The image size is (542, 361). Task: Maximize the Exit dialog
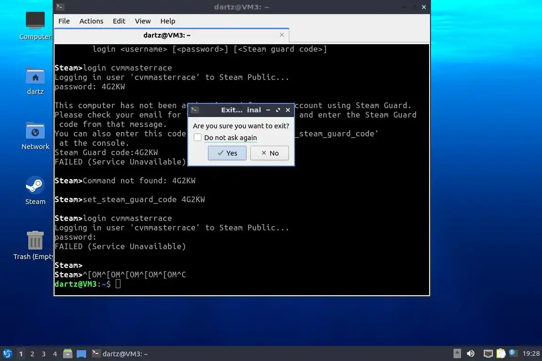pyautogui.click(x=278, y=110)
